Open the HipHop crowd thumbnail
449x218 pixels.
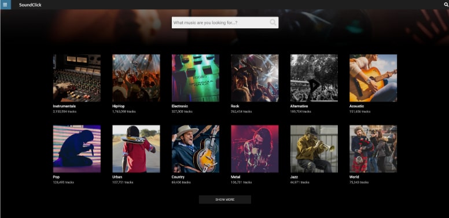click(136, 78)
